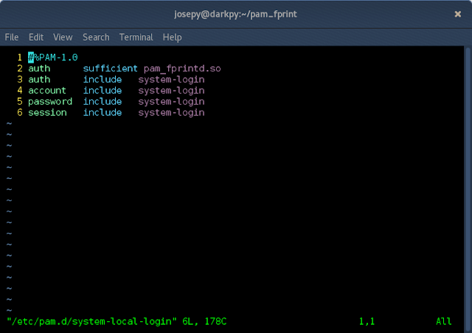Open the View menu
This screenshot has height=333, width=472.
tap(63, 38)
